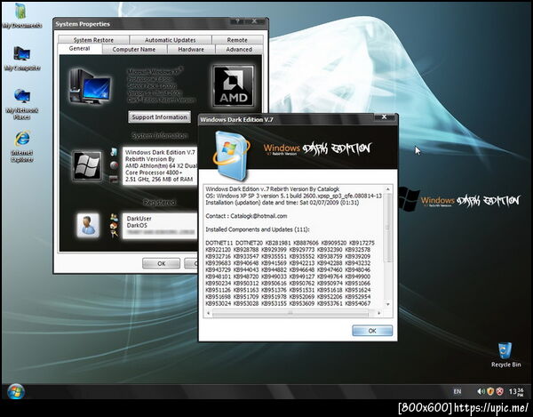Screen dimensions: 533x417
Task: Click the Windows flag logo in System Properties
Action: coord(88,166)
